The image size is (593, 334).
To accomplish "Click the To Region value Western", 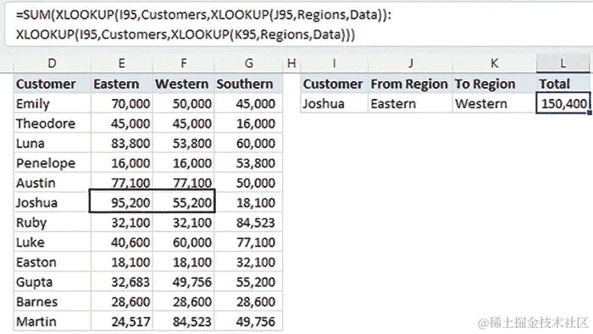I will click(494, 103).
